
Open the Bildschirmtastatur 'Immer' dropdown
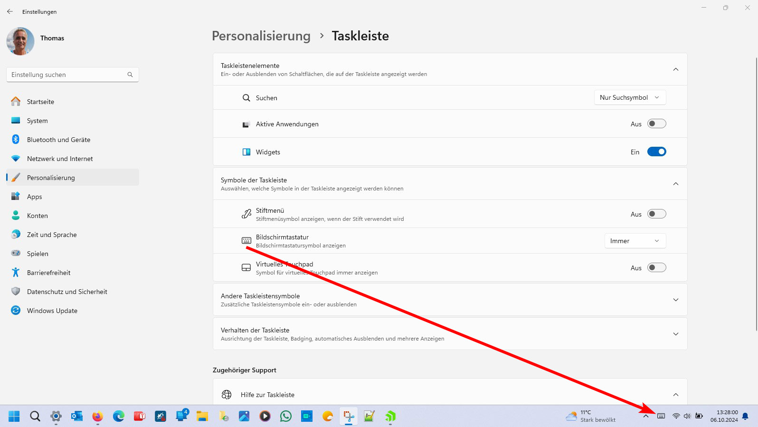point(635,241)
